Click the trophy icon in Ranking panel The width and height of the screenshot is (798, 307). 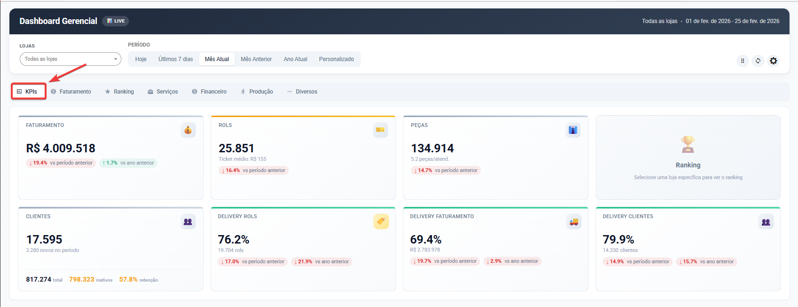tap(688, 144)
